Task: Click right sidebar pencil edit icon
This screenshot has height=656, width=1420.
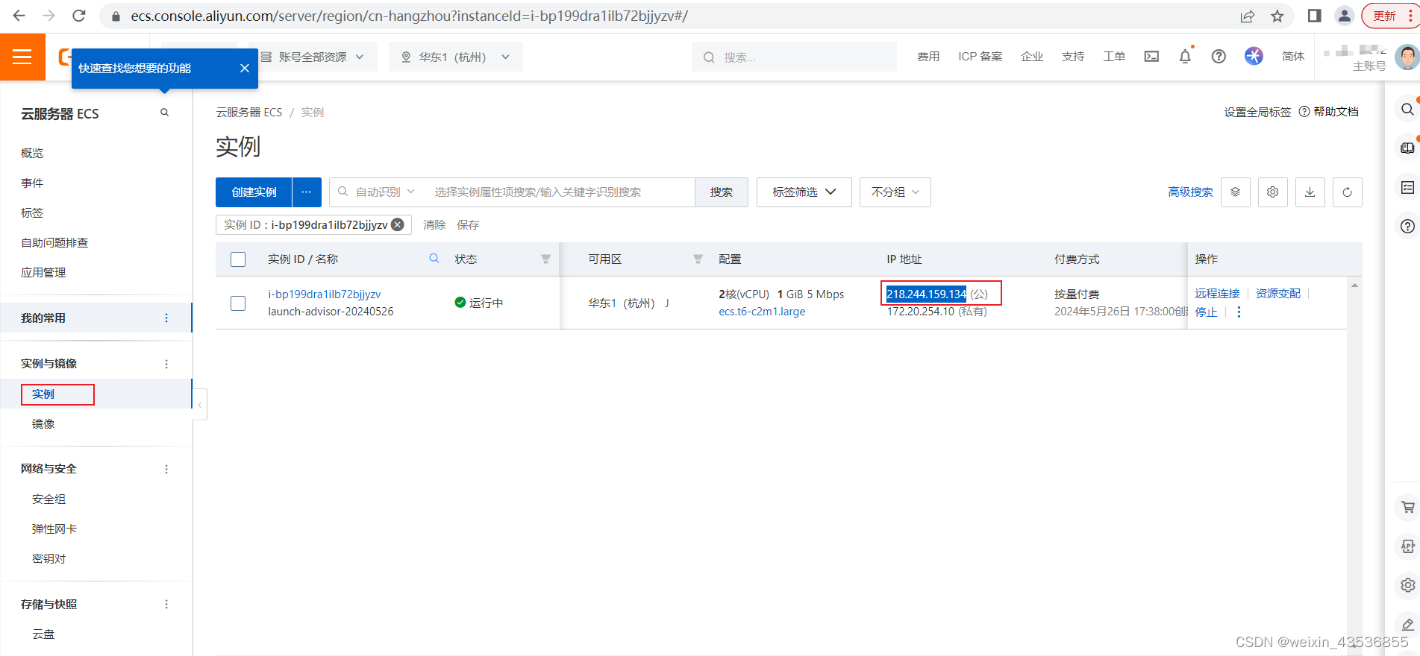Action: 1407,624
